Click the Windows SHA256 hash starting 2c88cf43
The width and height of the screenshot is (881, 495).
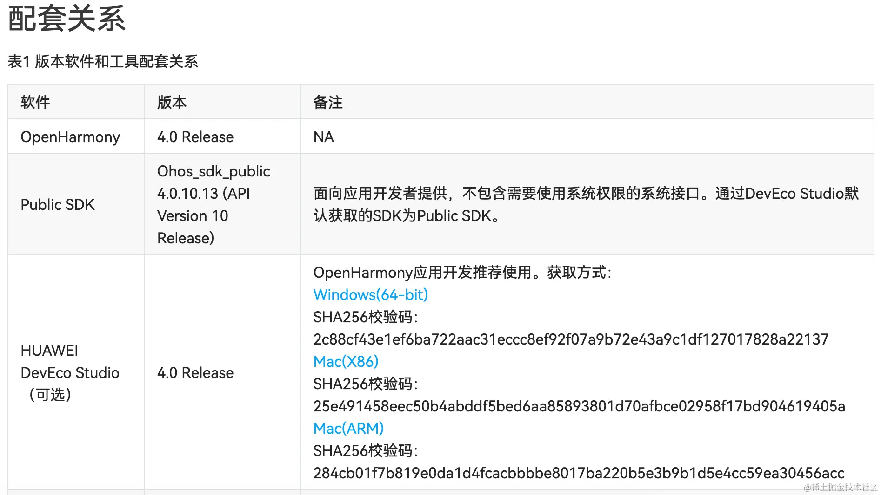[x=571, y=339]
